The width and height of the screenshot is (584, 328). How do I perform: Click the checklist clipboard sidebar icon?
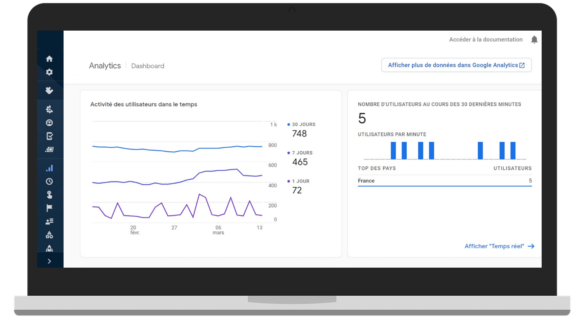[49, 136]
